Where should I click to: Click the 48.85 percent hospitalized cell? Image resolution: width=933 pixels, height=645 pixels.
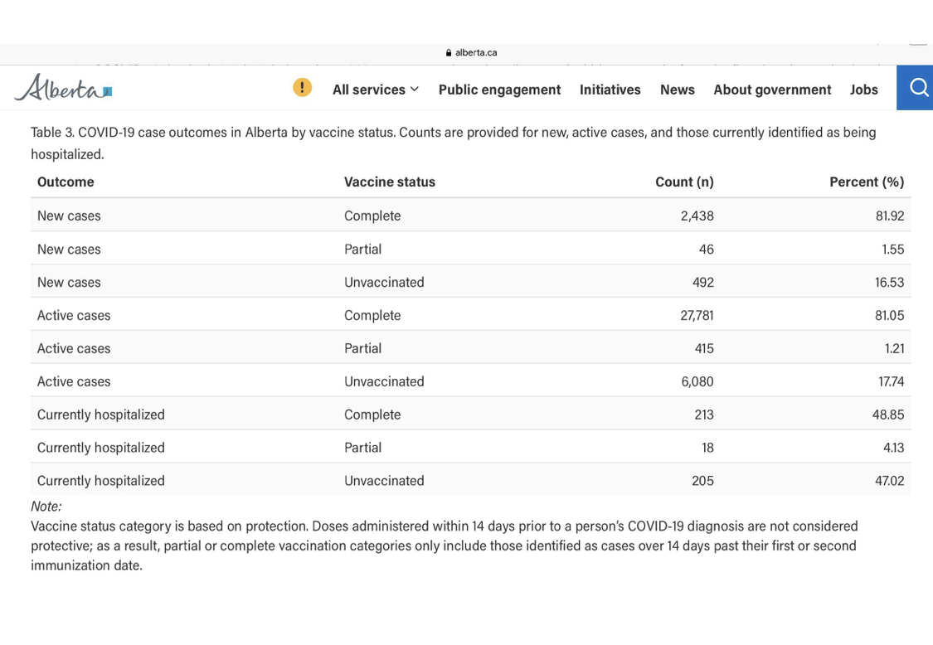(887, 415)
